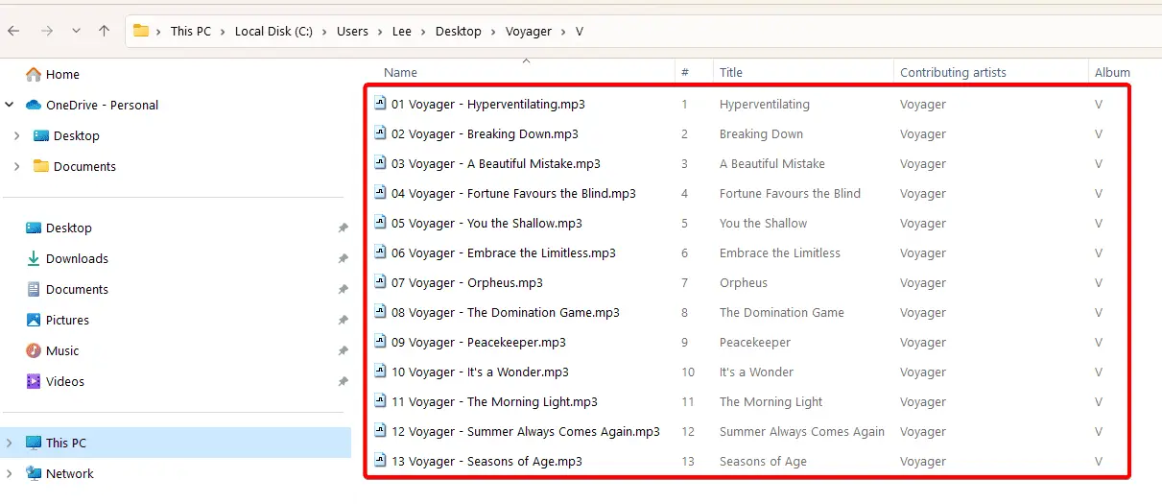Click the Music folder icon

point(34,350)
